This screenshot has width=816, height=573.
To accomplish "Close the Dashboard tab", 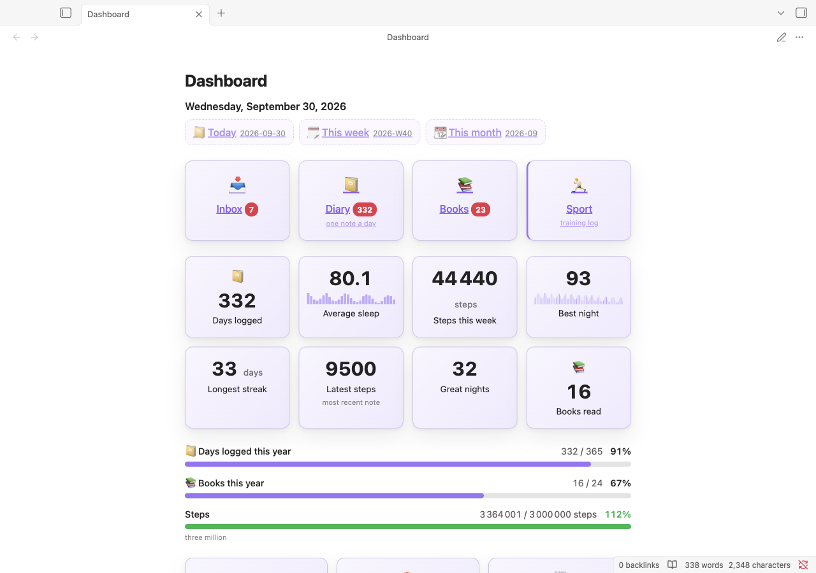I will point(199,14).
